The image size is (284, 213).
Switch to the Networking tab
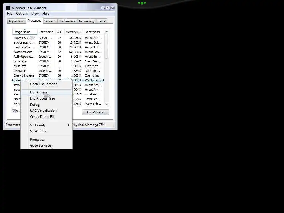(x=87, y=21)
